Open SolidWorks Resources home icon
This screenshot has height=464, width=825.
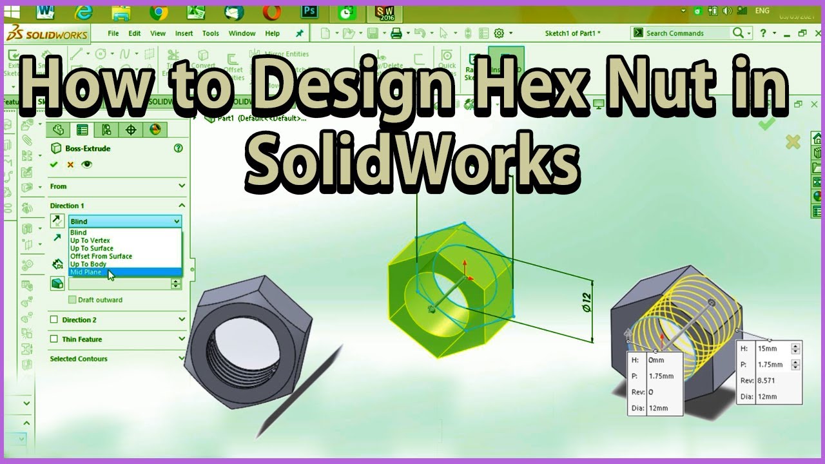click(x=817, y=138)
